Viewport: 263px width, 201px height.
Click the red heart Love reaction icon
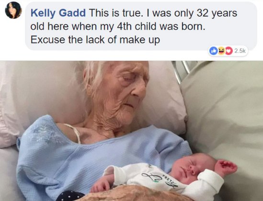229,51
